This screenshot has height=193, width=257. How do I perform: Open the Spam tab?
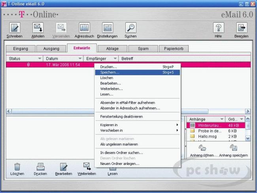pyautogui.click(x=143, y=49)
